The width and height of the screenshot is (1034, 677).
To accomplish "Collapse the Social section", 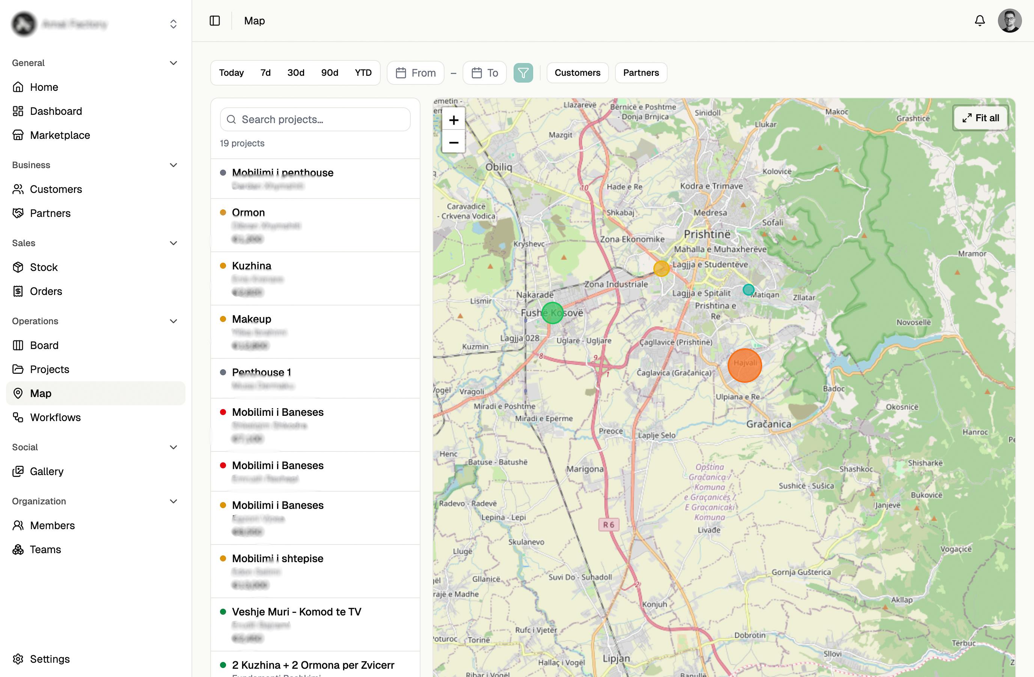I will 173,447.
